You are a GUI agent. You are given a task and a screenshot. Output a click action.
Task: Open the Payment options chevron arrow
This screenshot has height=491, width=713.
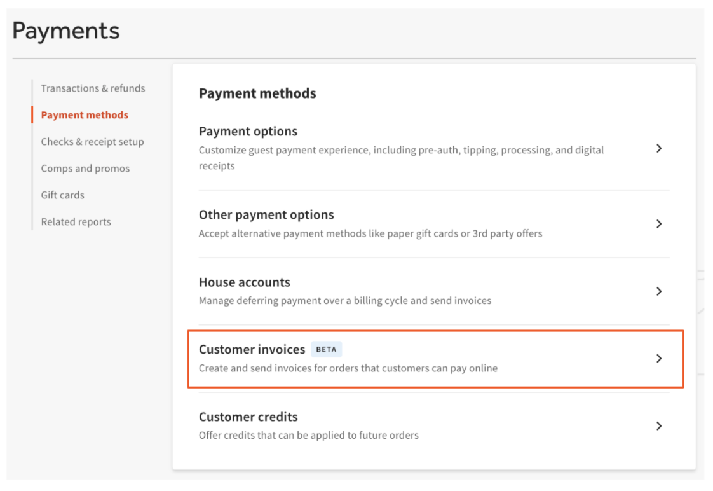[659, 148]
